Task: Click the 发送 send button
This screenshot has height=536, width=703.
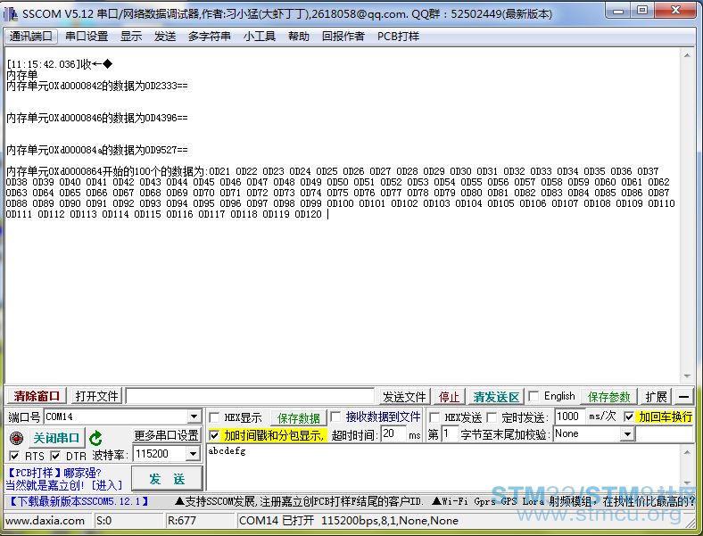Action: [x=167, y=479]
